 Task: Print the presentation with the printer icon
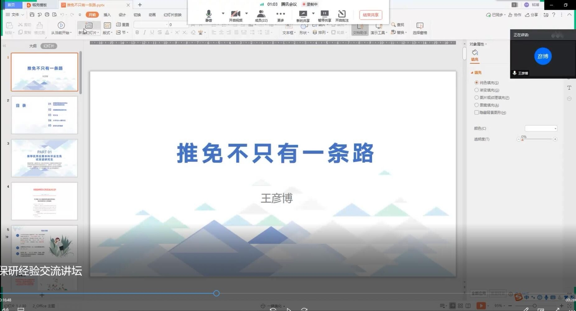click(47, 15)
